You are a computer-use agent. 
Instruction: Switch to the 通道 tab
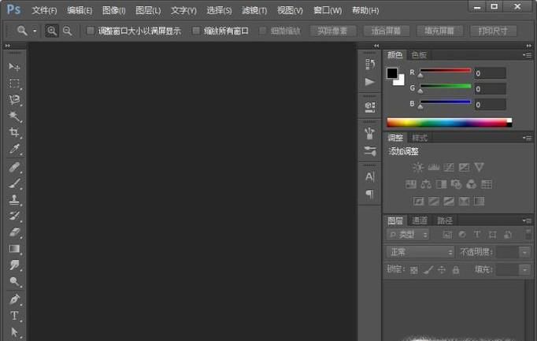420,221
